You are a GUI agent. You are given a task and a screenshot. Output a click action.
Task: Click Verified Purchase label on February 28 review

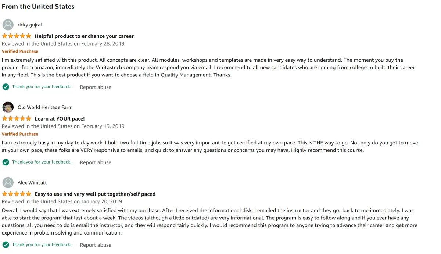click(20, 51)
